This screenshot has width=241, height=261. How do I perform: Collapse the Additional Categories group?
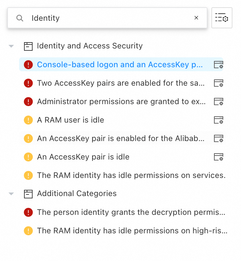12,194
